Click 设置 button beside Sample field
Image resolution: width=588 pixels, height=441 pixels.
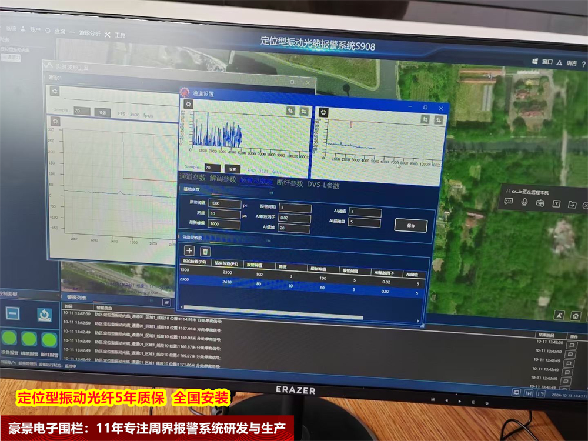[x=233, y=168]
